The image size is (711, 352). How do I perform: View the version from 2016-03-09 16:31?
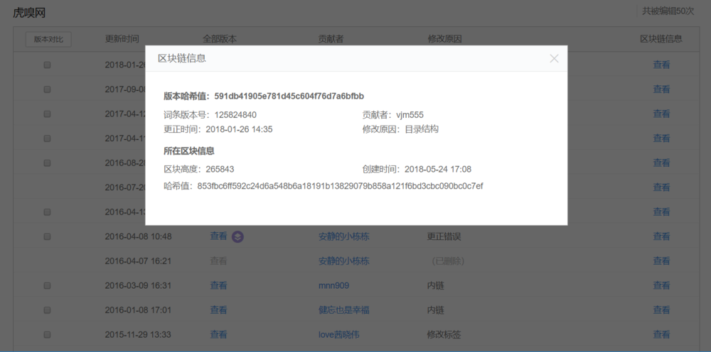coord(218,285)
